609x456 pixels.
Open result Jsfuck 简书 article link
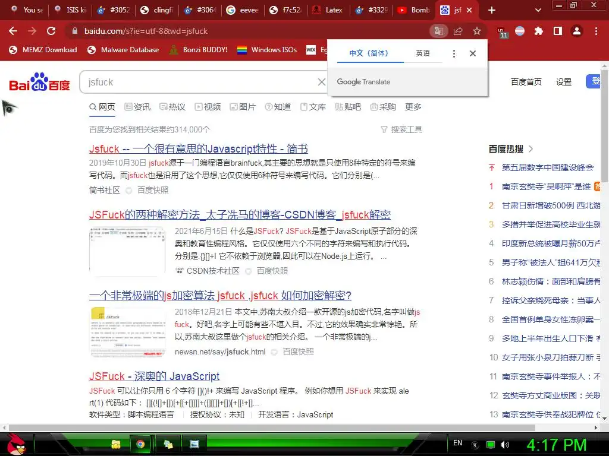click(x=199, y=149)
